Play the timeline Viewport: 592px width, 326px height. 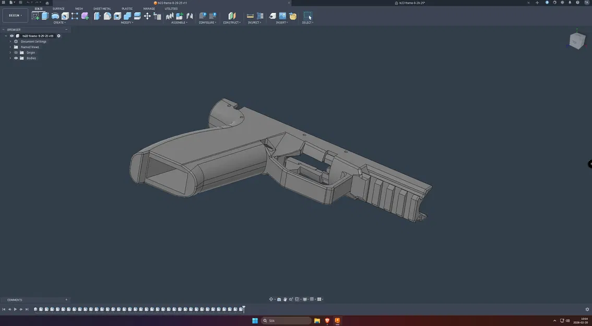pyautogui.click(x=16, y=309)
